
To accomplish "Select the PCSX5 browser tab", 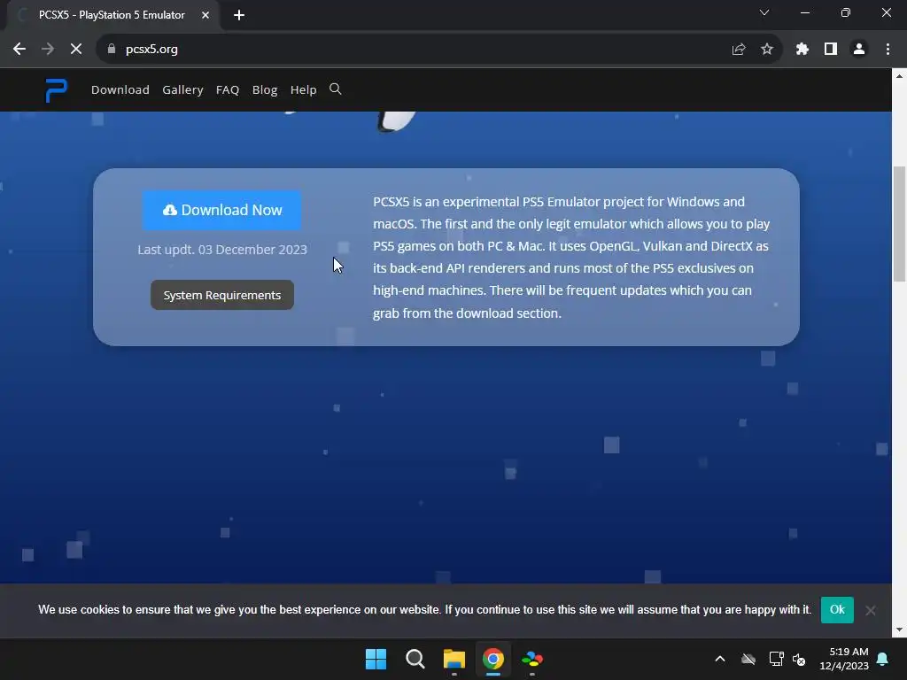I will point(112,15).
